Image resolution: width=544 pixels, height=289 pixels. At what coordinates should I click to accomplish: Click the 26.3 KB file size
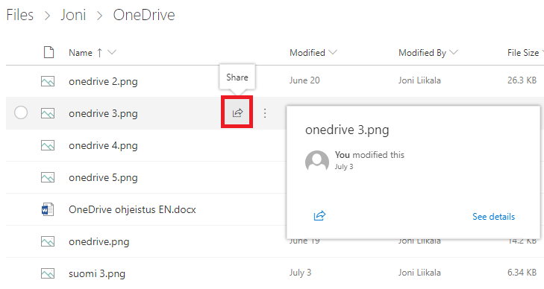[522, 80]
